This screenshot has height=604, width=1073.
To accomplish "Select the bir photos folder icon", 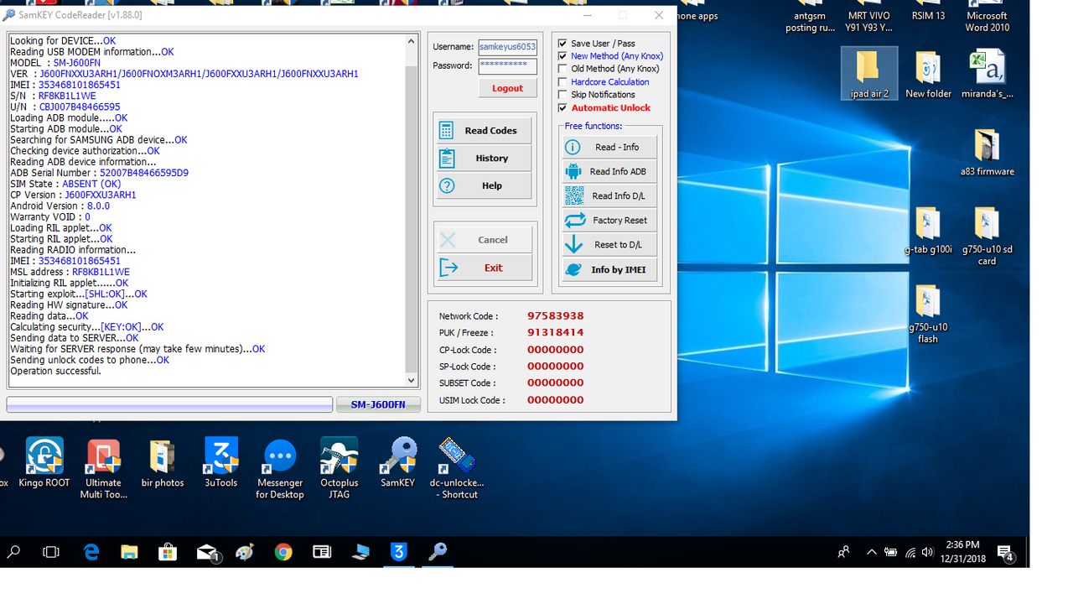I will pos(162,464).
